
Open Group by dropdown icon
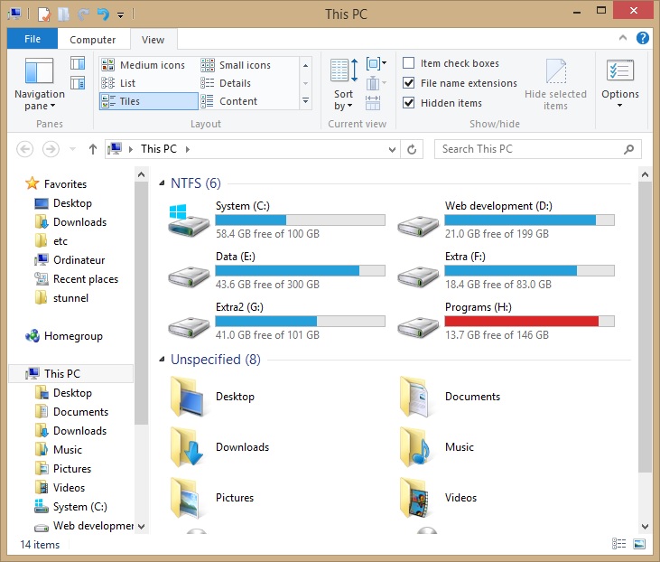(376, 63)
